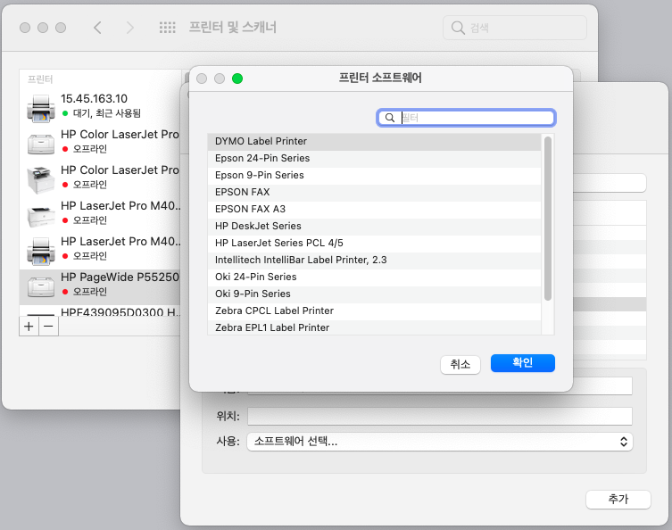Image resolution: width=672 pixels, height=530 pixels.
Task: Click the green zoom button of 프린터 소프트웨어
Action: click(237, 79)
